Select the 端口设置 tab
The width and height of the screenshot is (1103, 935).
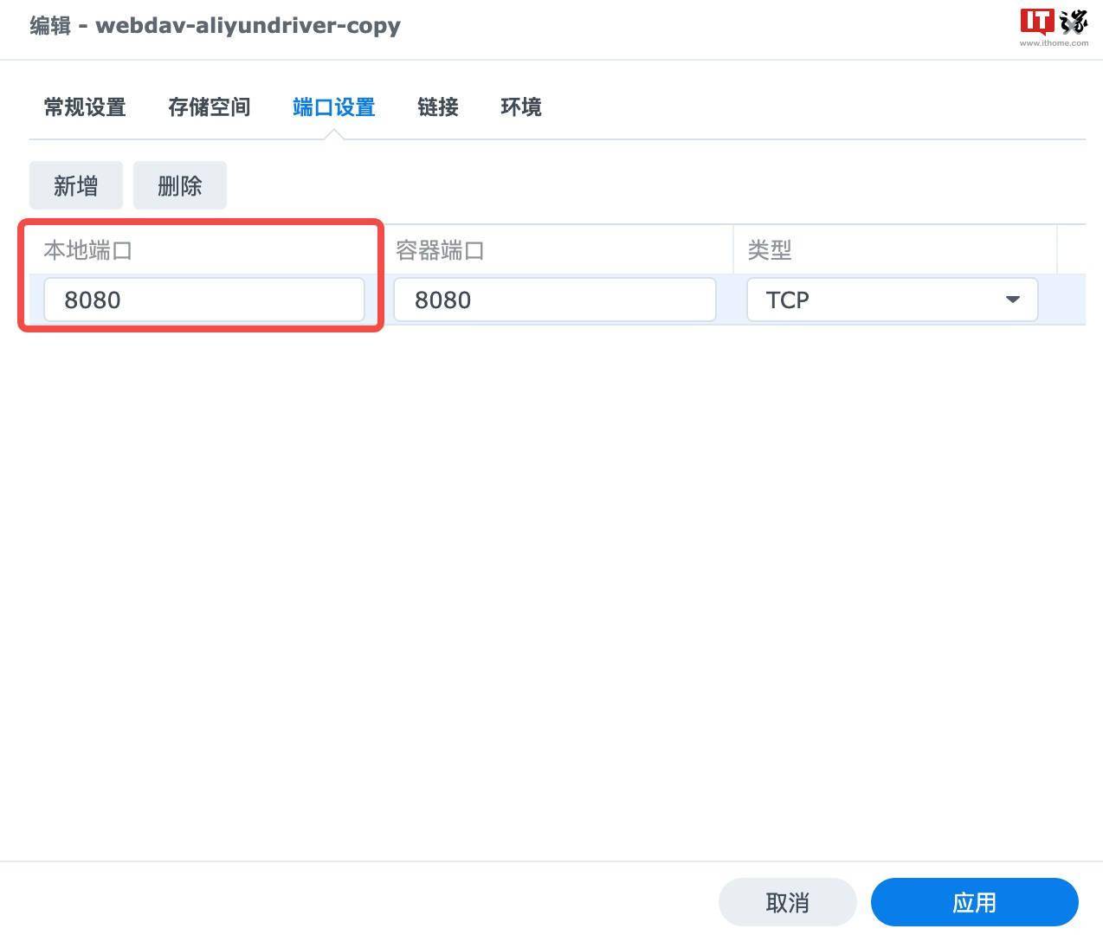click(333, 107)
